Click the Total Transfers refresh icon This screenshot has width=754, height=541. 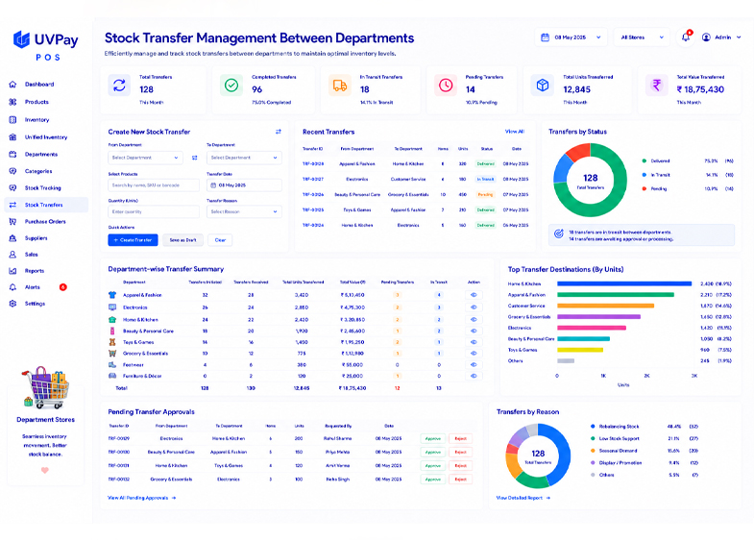coord(119,86)
